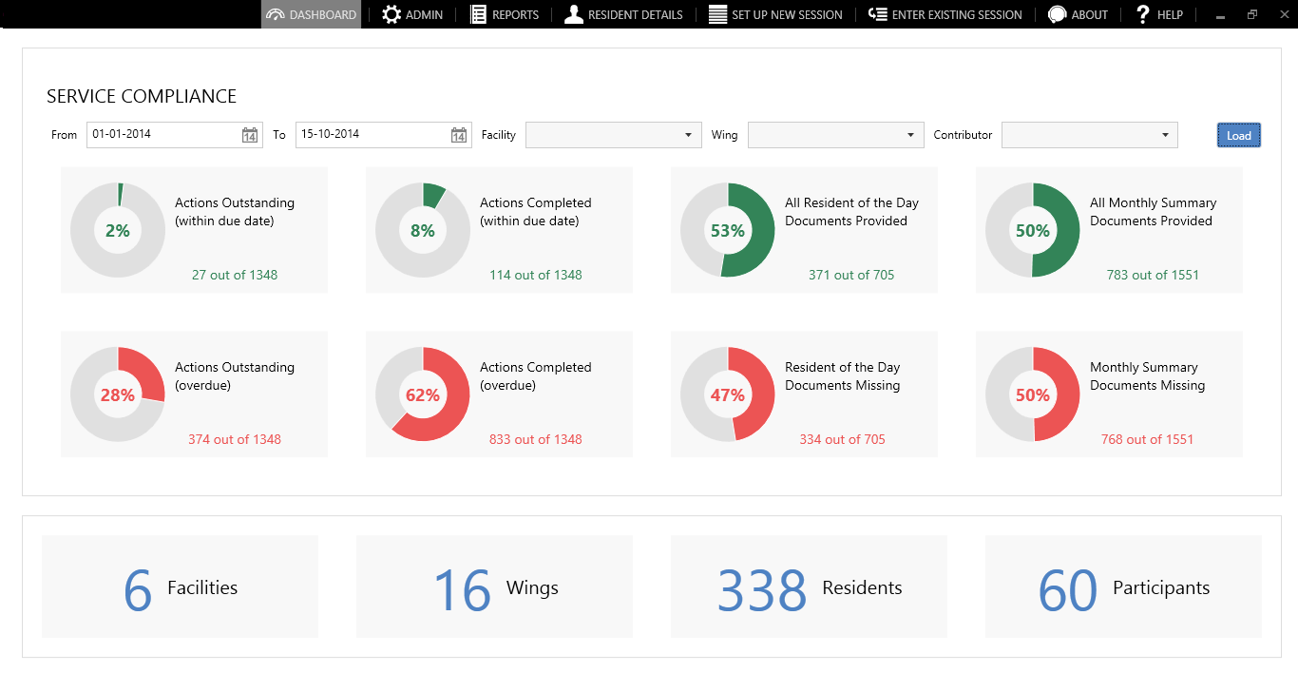The width and height of the screenshot is (1298, 692).
Task: Click 'Resident of the Day Documents Missing' label
Action: click(x=843, y=376)
